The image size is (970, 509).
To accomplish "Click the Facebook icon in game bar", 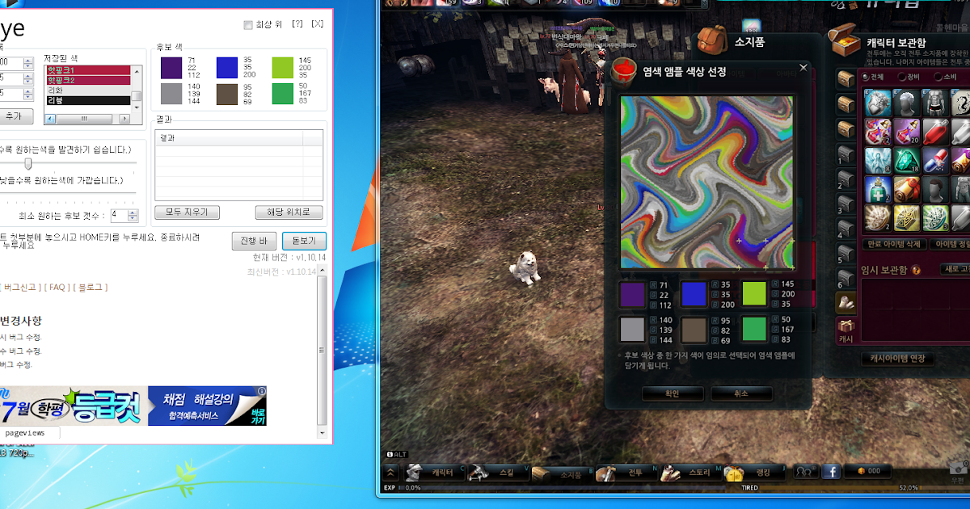I will point(831,472).
